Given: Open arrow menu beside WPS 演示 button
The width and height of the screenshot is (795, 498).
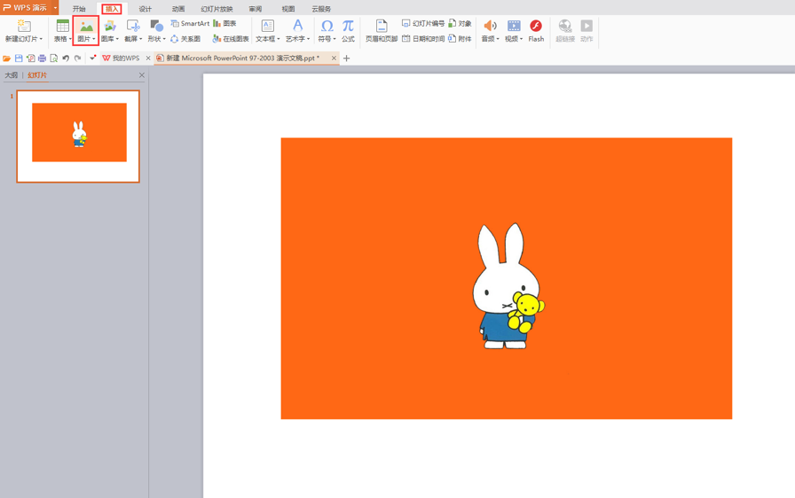Looking at the screenshot, I should [x=55, y=8].
